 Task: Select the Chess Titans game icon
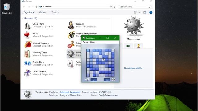coord(28,25)
